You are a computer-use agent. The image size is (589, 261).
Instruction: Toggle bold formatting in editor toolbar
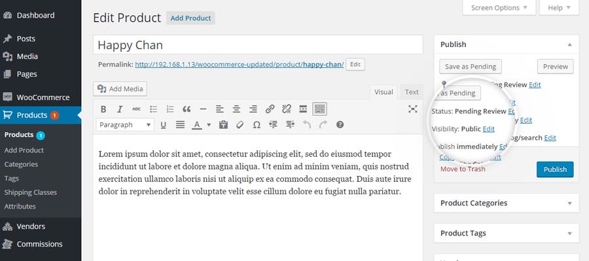point(103,109)
